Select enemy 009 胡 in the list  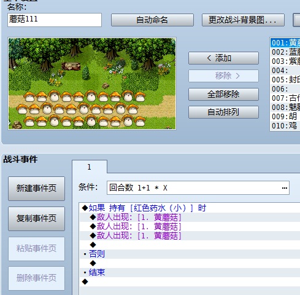(x=285, y=117)
